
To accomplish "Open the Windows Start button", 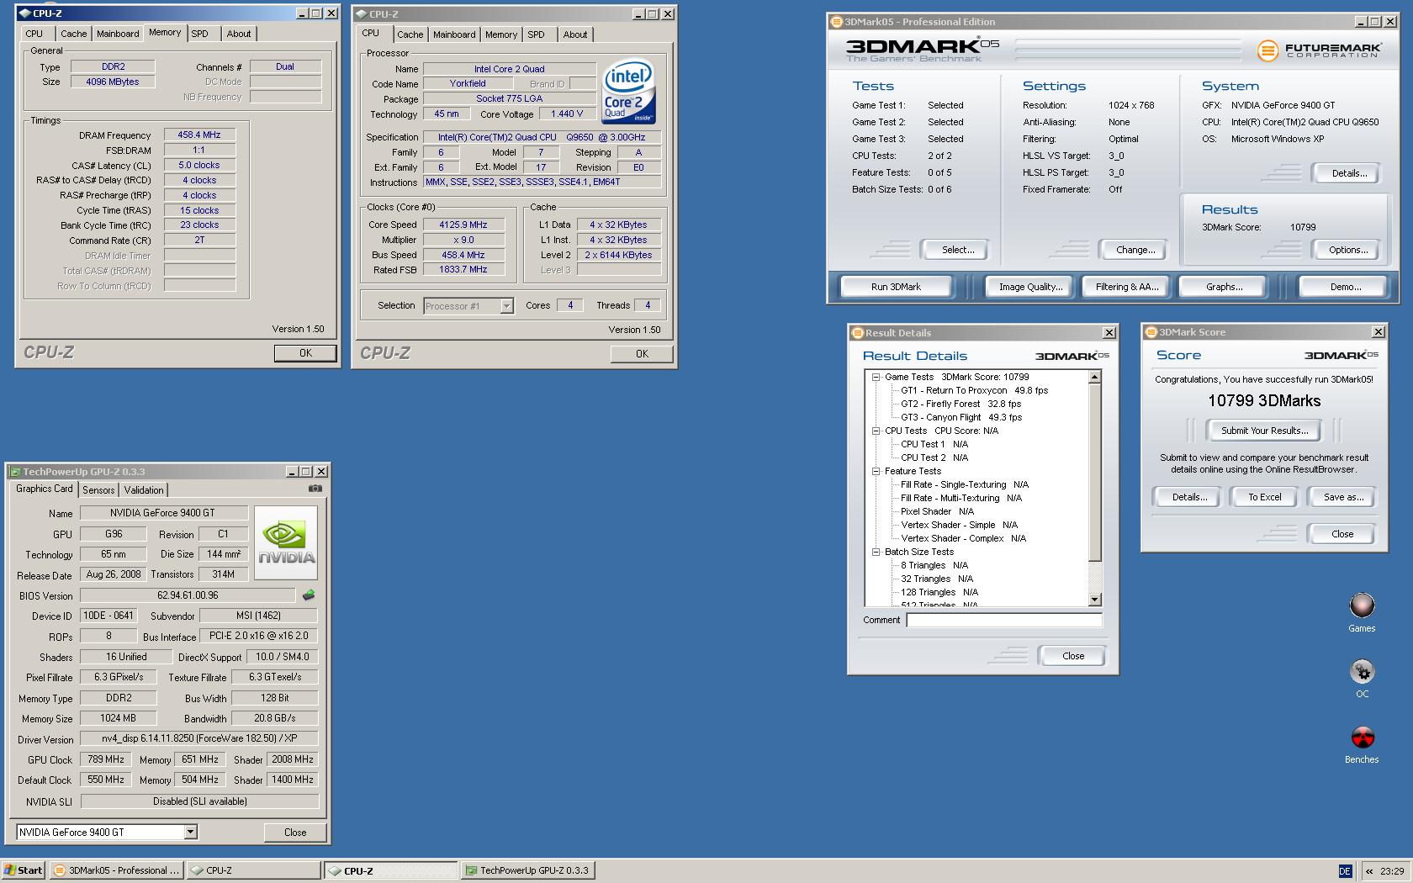I will 24,870.
